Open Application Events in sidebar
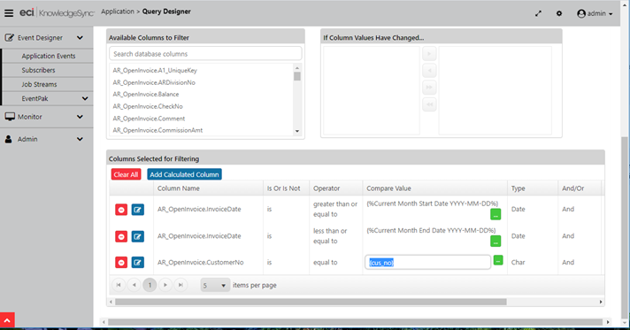Image resolution: width=630 pixels, height=330 pixels. (x=49, y=56)
